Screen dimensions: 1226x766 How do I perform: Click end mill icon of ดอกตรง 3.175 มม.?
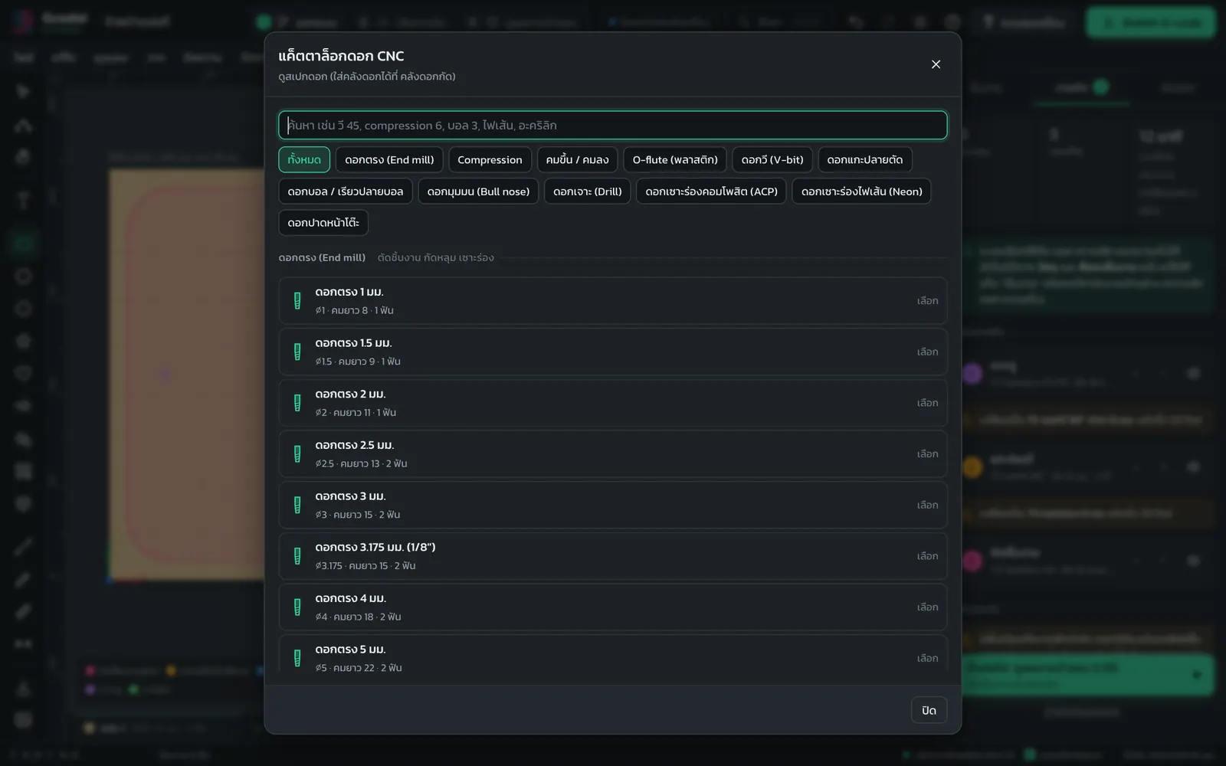(297, 556)
